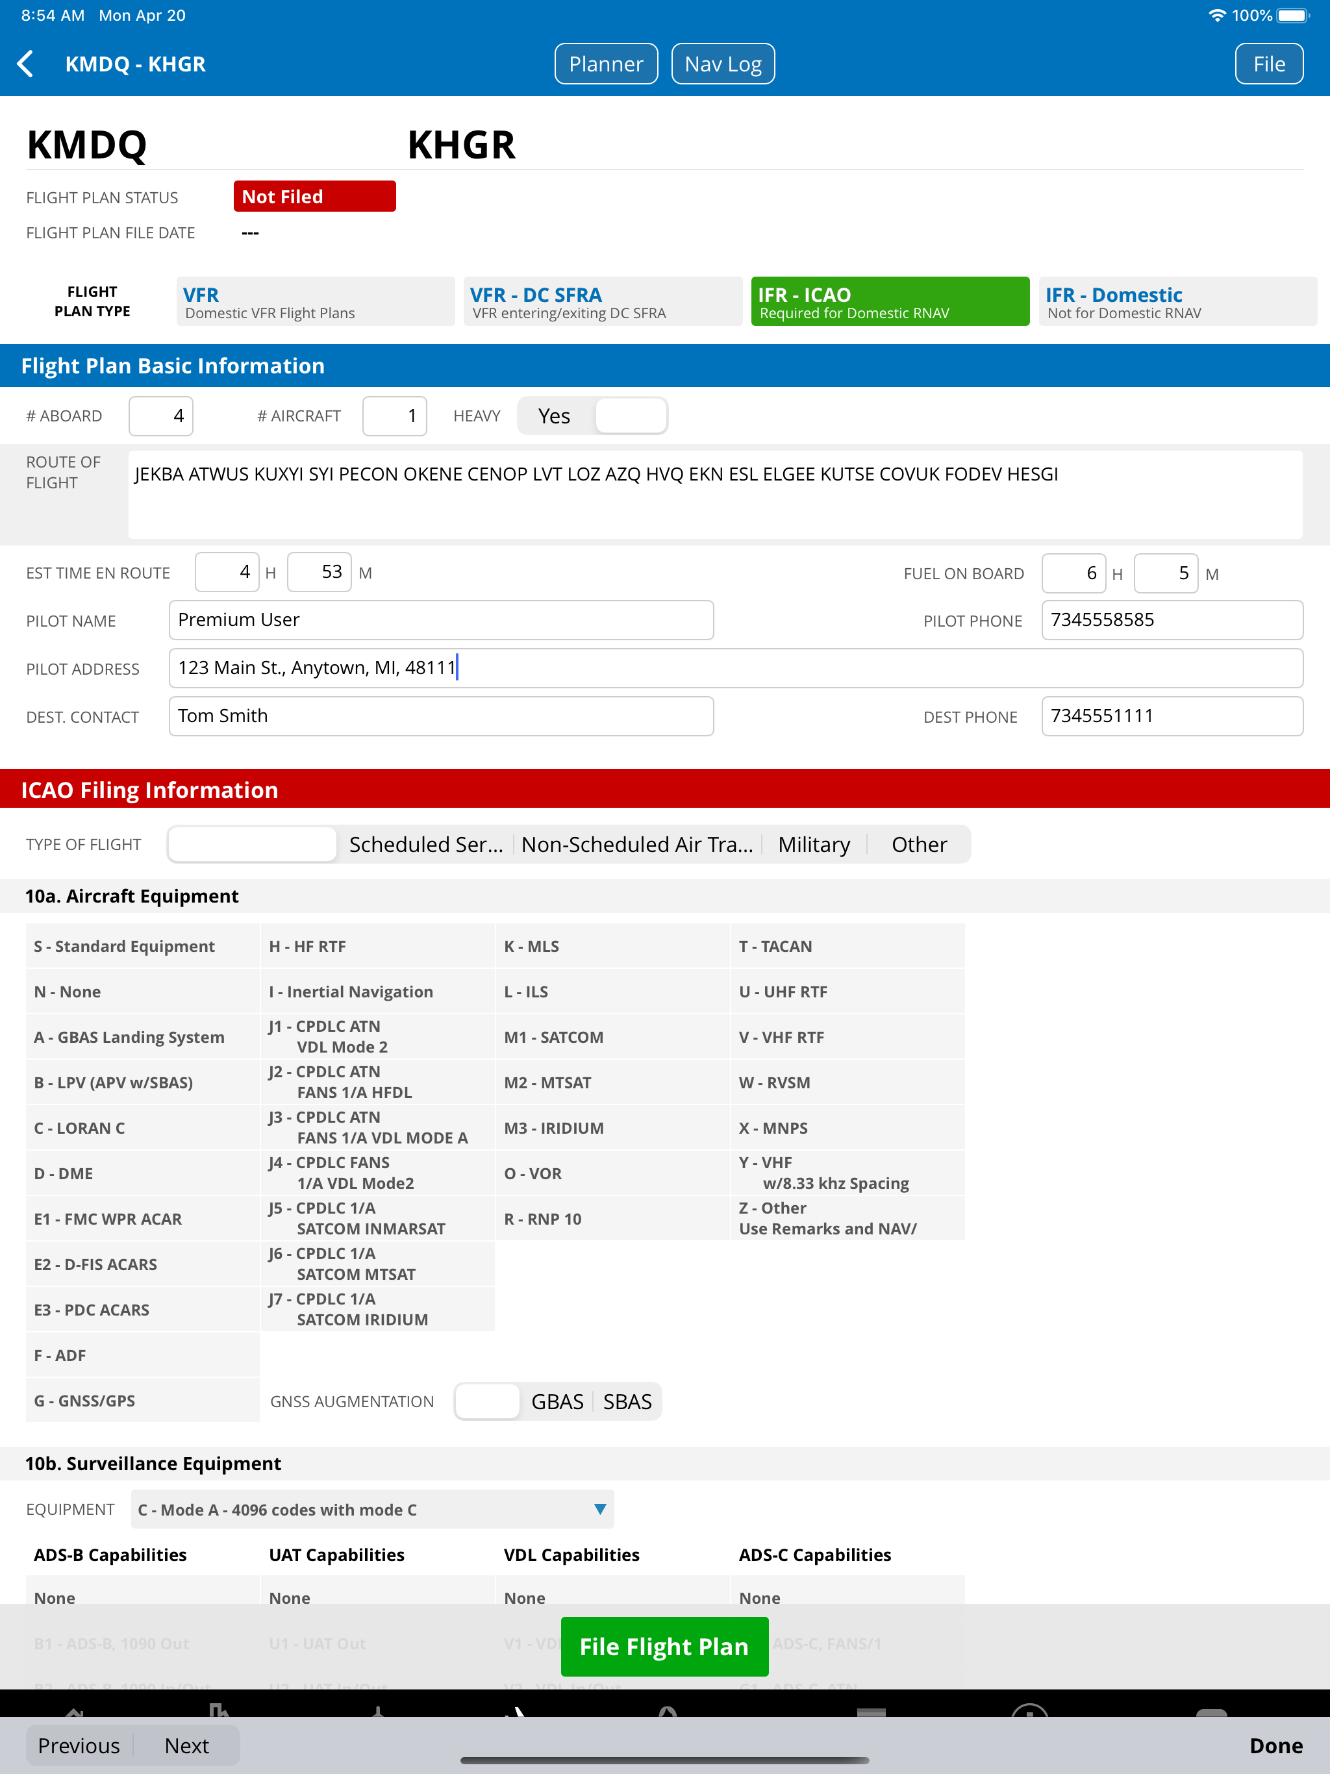The width and height of the screenshot is (1330, 1774).
Task: Toggle the Heavy switch
Action: tap(593, 416)
